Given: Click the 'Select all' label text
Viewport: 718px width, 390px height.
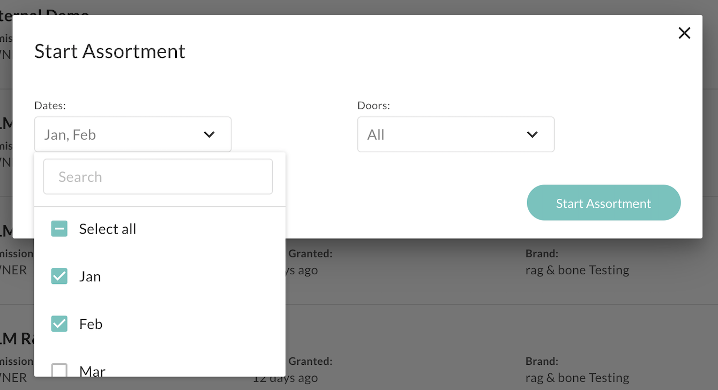Looking at the screenshot, I should point(108,229).
